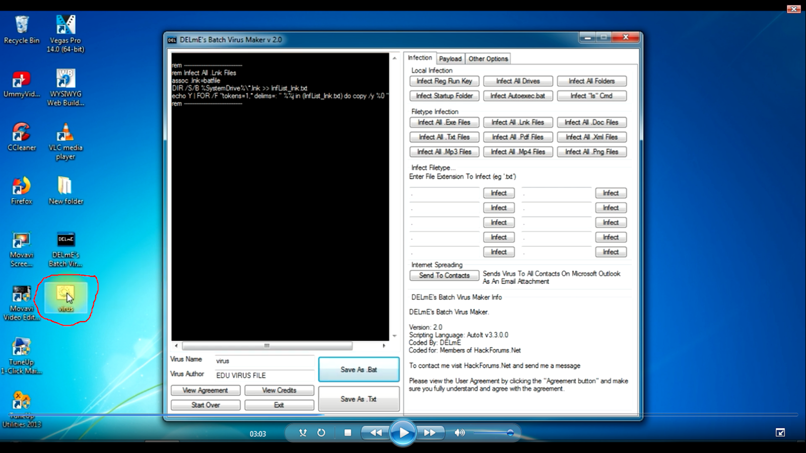The width and height of the screenshot is (806, 453).
Task: Click the 03:03 elapsed time display
Action: click(258, 433)
